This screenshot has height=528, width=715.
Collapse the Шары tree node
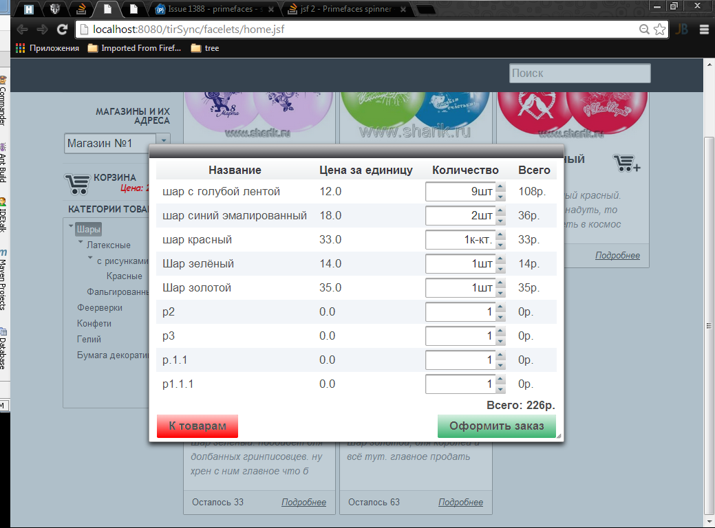point(71,225)
